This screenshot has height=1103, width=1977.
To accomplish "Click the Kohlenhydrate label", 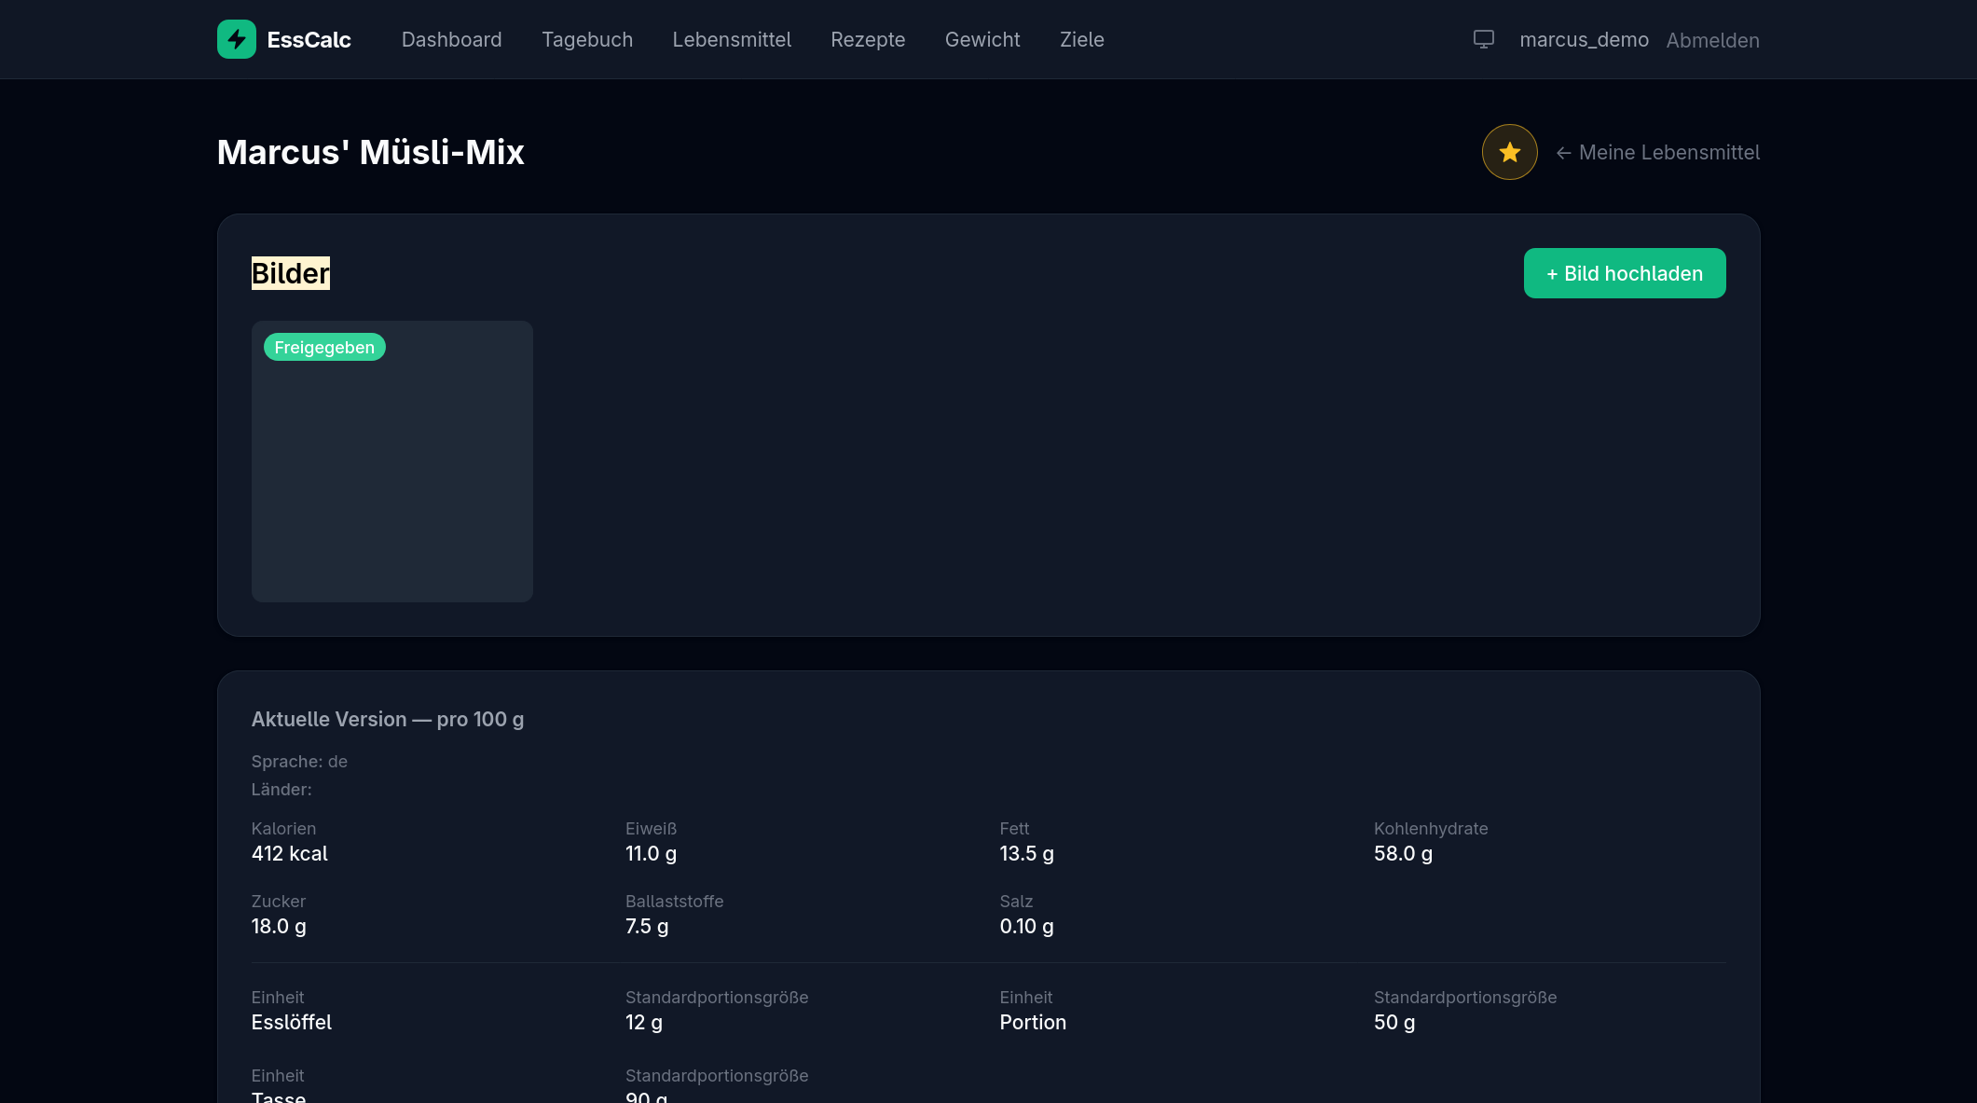I will 1431,828.
